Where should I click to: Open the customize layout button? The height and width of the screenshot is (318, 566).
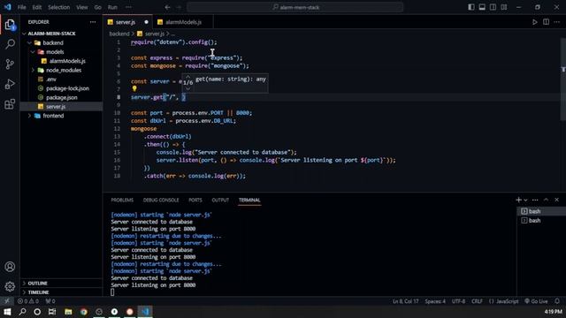[504, 7]
